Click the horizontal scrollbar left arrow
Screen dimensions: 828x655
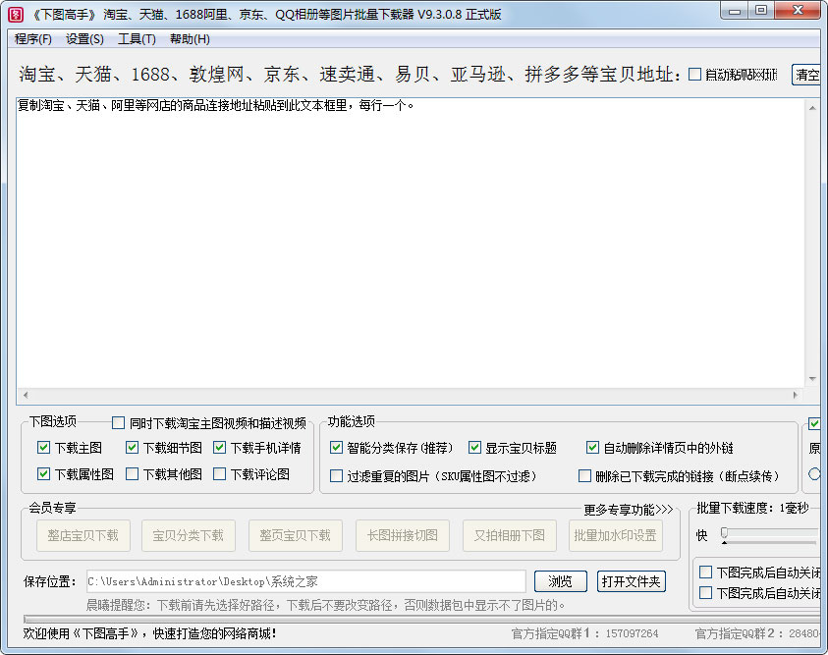(x=26, y=394)
